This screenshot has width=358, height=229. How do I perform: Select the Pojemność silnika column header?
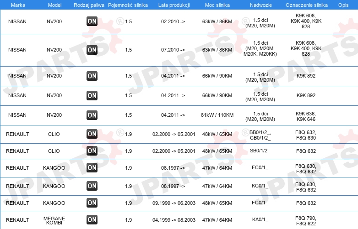(128, 5)
